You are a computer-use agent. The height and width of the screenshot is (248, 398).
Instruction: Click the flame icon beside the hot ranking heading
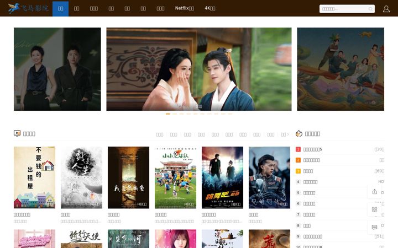pyautogui.click(x=299, y=133)
